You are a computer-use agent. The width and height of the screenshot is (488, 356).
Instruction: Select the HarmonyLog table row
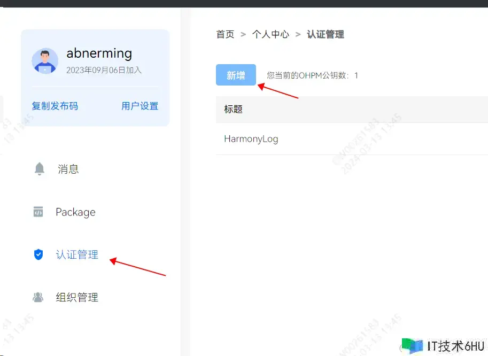pyautogui.click(x=251, y=139)
